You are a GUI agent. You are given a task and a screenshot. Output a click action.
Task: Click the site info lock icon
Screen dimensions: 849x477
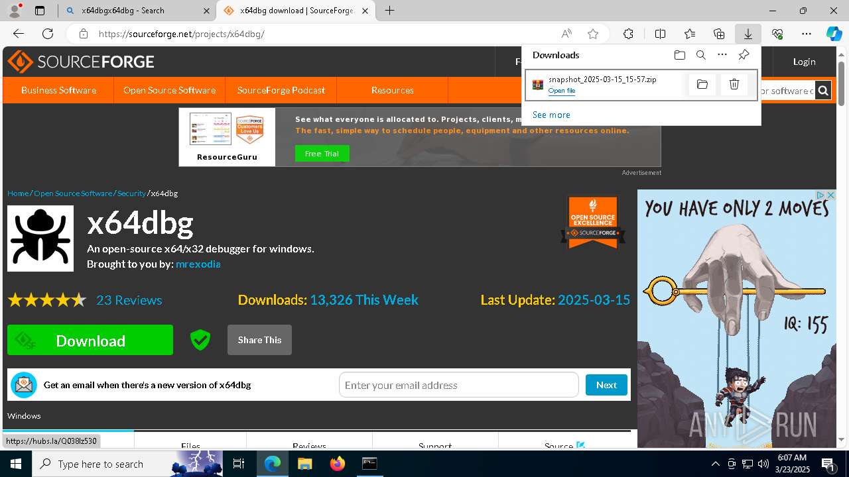click(x=83, y=34)
